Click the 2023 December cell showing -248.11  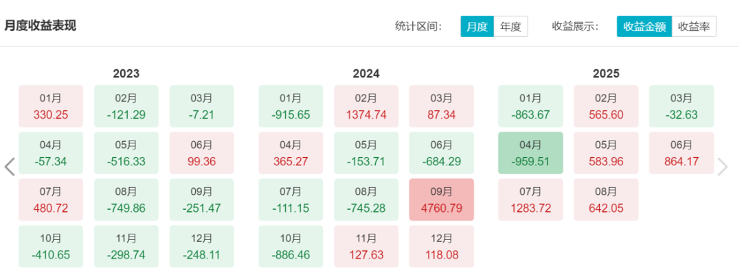[201, 246]
